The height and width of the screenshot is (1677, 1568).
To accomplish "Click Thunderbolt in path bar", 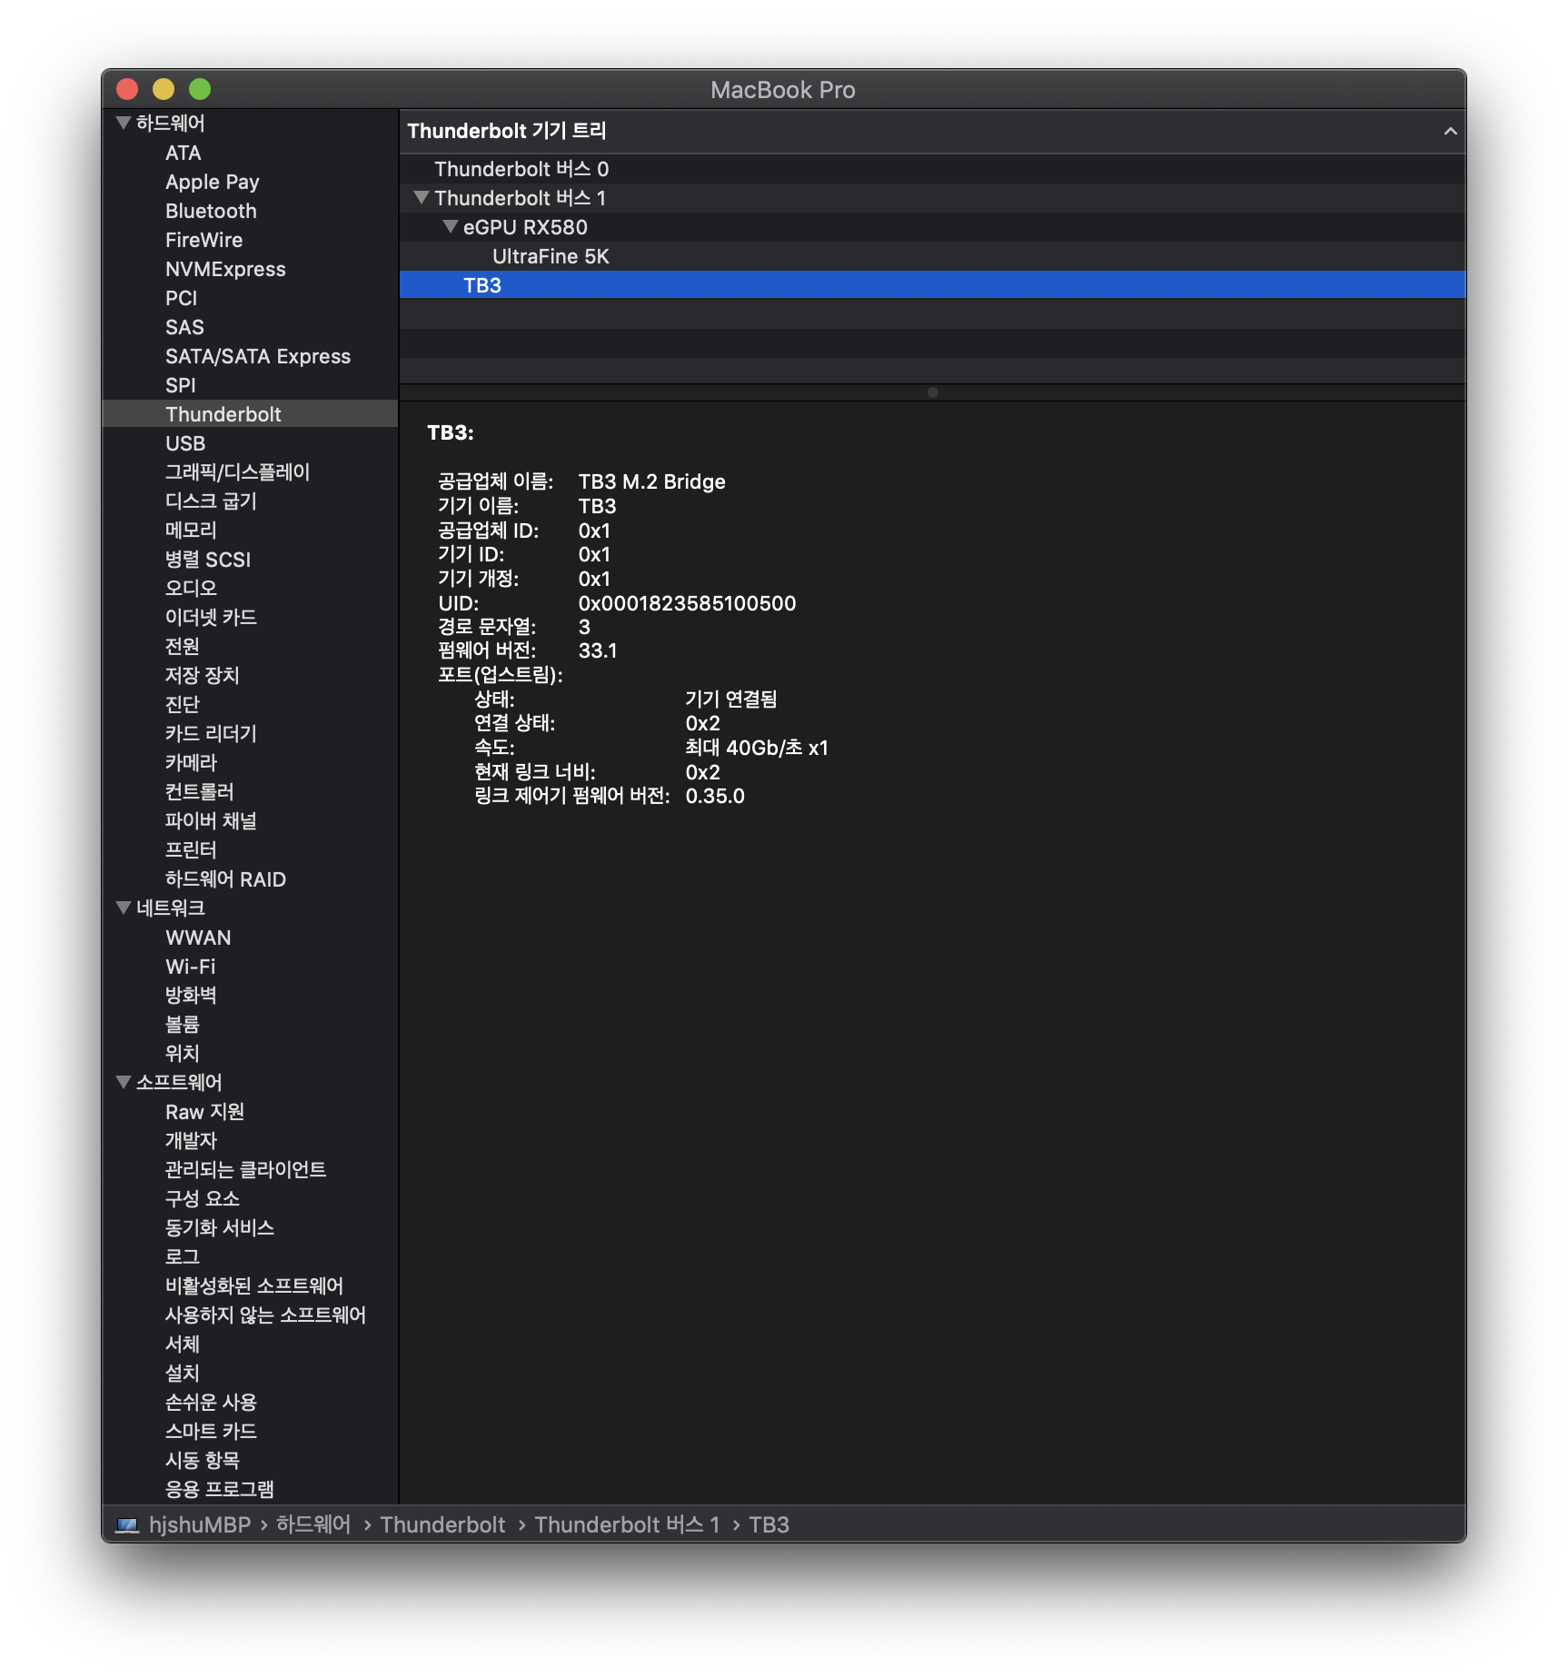I will click(x=442, y=1525).
